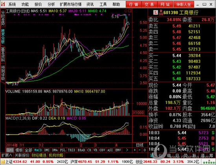The width and height of the screenshot is (216, 165).
Task: Click the red 交易 button
Action: [x=149, y=4]
